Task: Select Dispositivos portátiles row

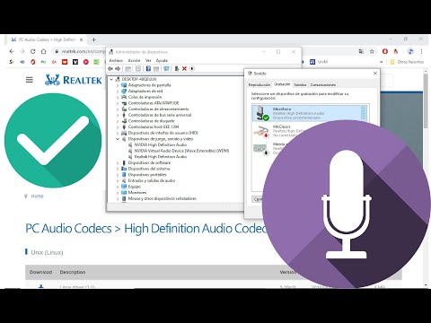Action: tap(147, 175)
